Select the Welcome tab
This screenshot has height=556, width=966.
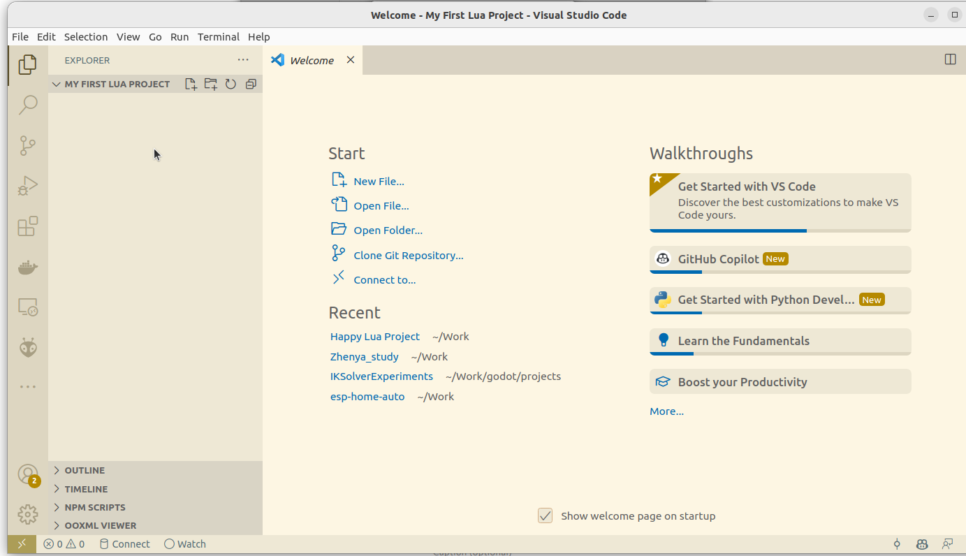(x=312, y=60)
